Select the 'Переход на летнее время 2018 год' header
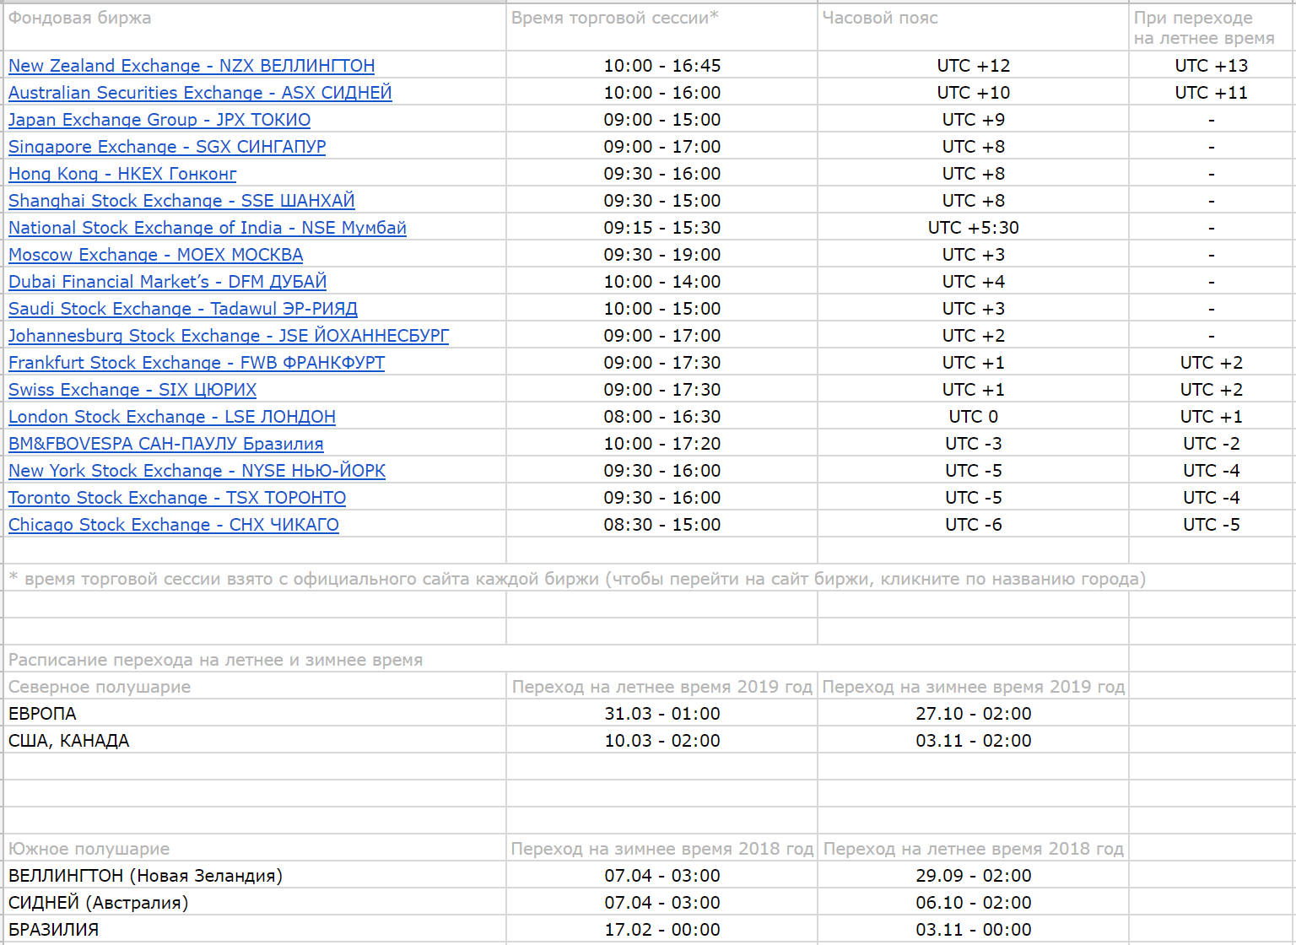The height and width of the screenshot is (945, 1296). tap(974, 849)
